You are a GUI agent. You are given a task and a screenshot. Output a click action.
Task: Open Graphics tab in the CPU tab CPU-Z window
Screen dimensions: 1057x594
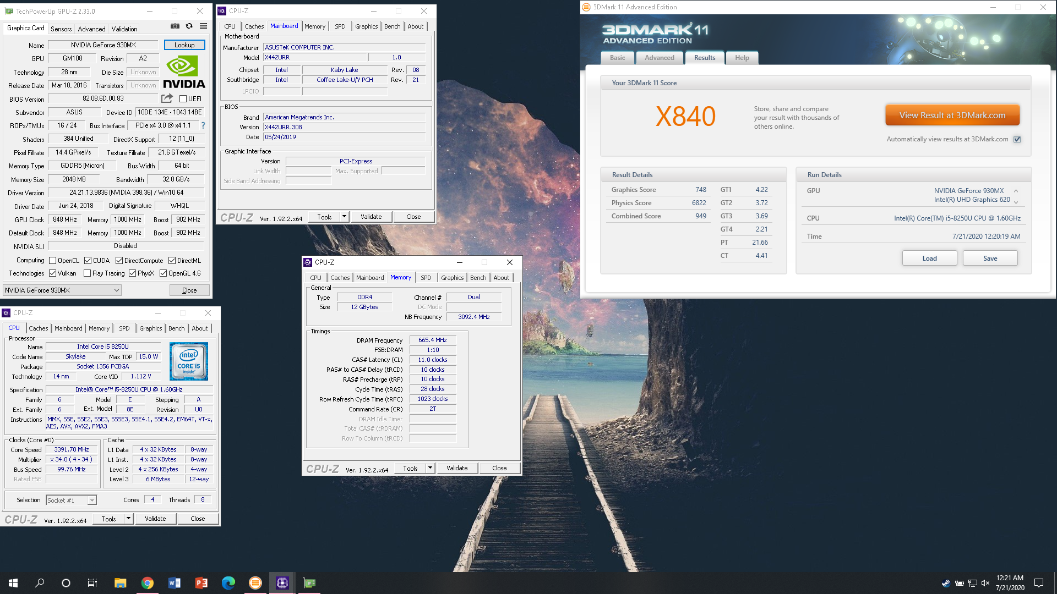click(x=151, y=328)
